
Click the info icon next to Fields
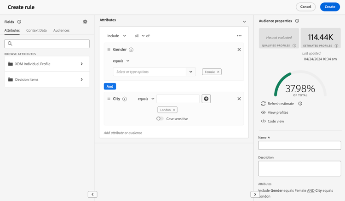pos(19,22)
